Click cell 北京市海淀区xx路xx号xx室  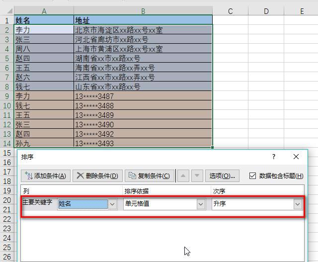coord(143,30)
